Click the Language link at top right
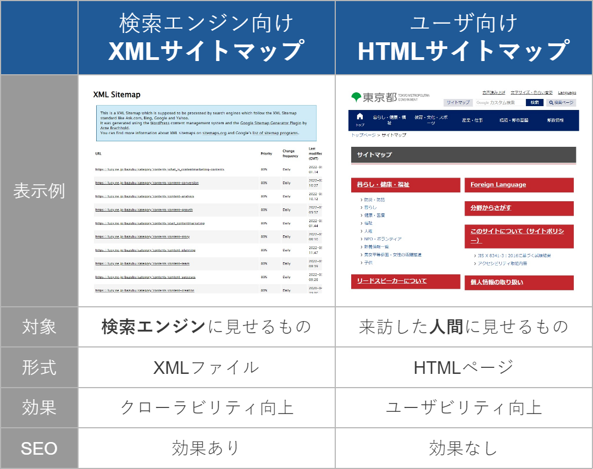This screenshot has width=593, height=469. coord(567,93)
